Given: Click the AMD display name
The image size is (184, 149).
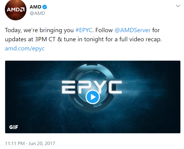Looking at the screenshot, I should (35, 7).
